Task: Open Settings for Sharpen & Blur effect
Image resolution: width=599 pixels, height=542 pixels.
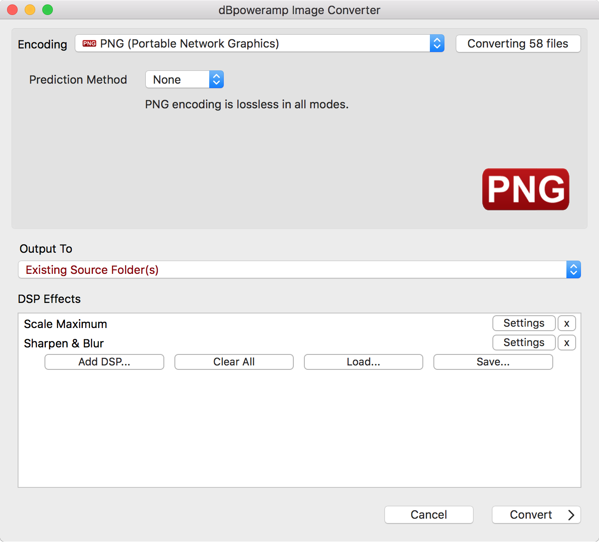Action: (x=524, y=343)
